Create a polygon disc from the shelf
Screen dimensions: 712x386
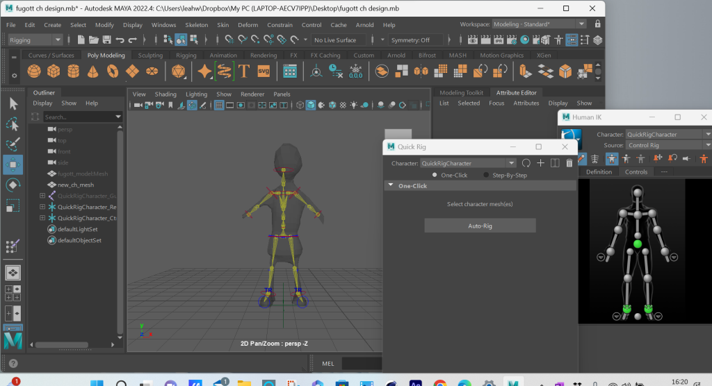click(x=152, y=72)
